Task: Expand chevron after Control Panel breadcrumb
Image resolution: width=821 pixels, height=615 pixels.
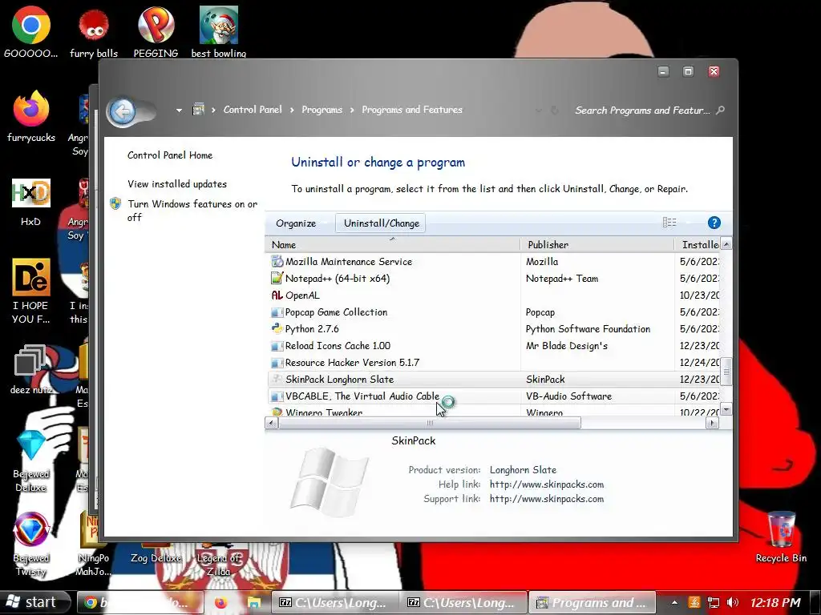Action: coord(292,110)
